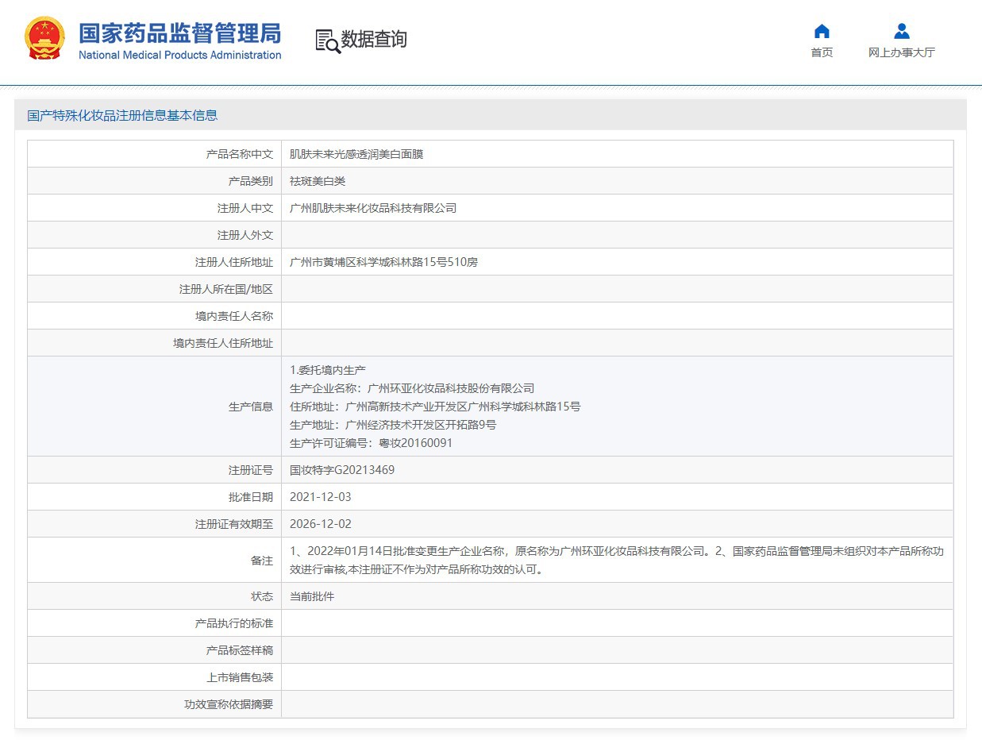Click registrant 广州肌肤未来化妆品科技有限公司
The image size is (982, 740).
coord(373,208)
